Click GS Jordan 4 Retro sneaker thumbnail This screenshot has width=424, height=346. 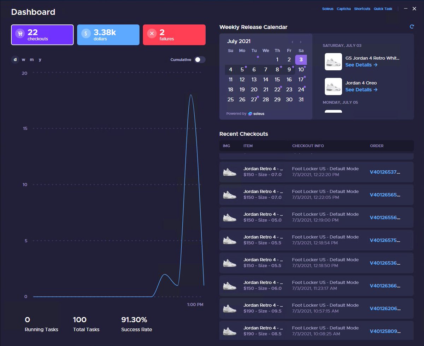click(x=333, y=62)
